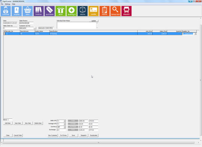Expand the Currency dropdown
Screen dimensions: 202x147
(65, 127)
